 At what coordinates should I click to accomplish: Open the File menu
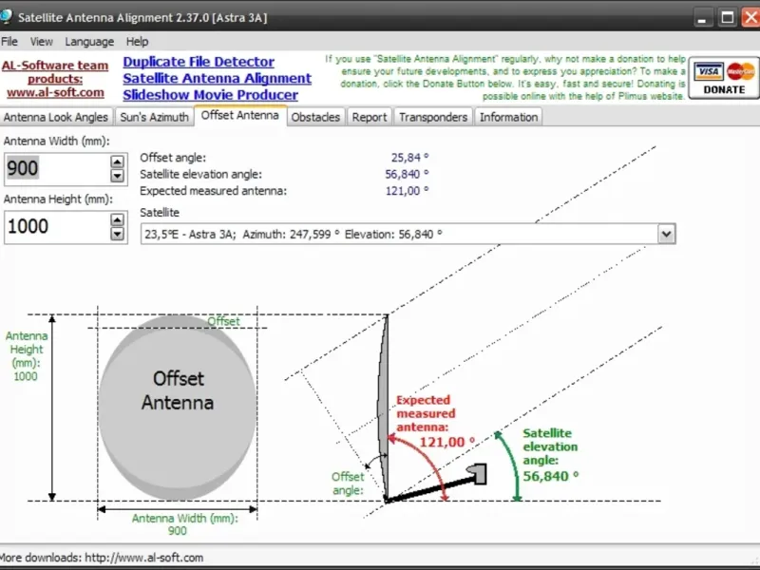point(9,42)
